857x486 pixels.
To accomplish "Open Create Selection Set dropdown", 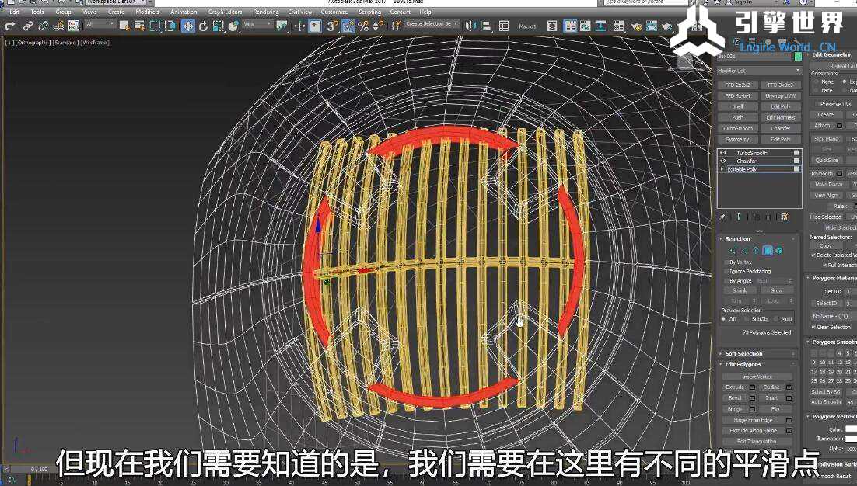I will click(432, 24).
